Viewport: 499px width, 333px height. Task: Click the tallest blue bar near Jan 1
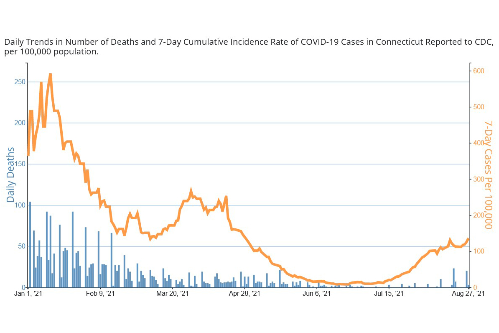click(30, 244)
